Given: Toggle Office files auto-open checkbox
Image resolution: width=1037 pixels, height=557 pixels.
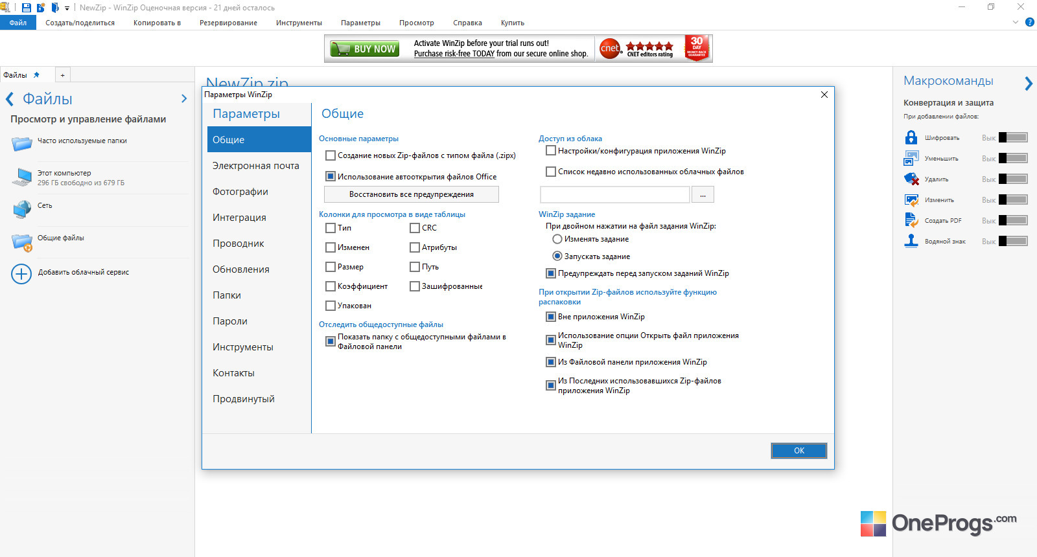Looking at the screenshot, I should point(331,176).
